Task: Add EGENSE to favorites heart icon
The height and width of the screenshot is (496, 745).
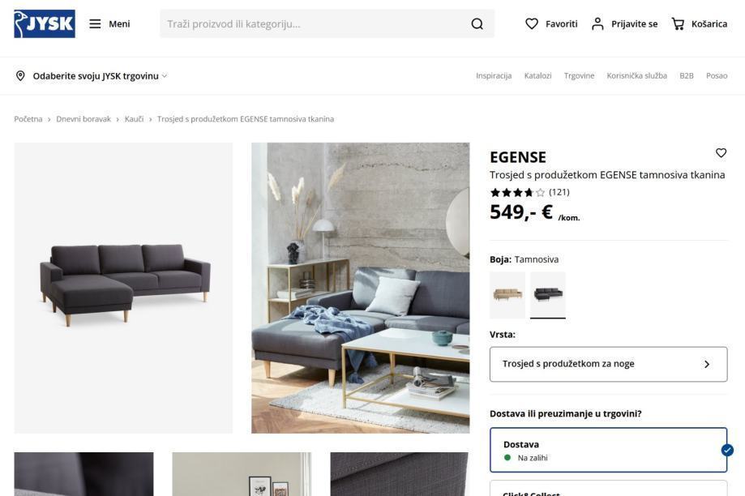Action: (721, 153)
